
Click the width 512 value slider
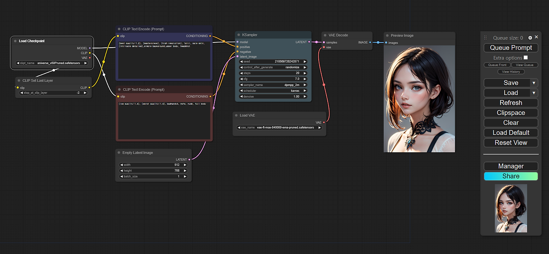point(154,165)
